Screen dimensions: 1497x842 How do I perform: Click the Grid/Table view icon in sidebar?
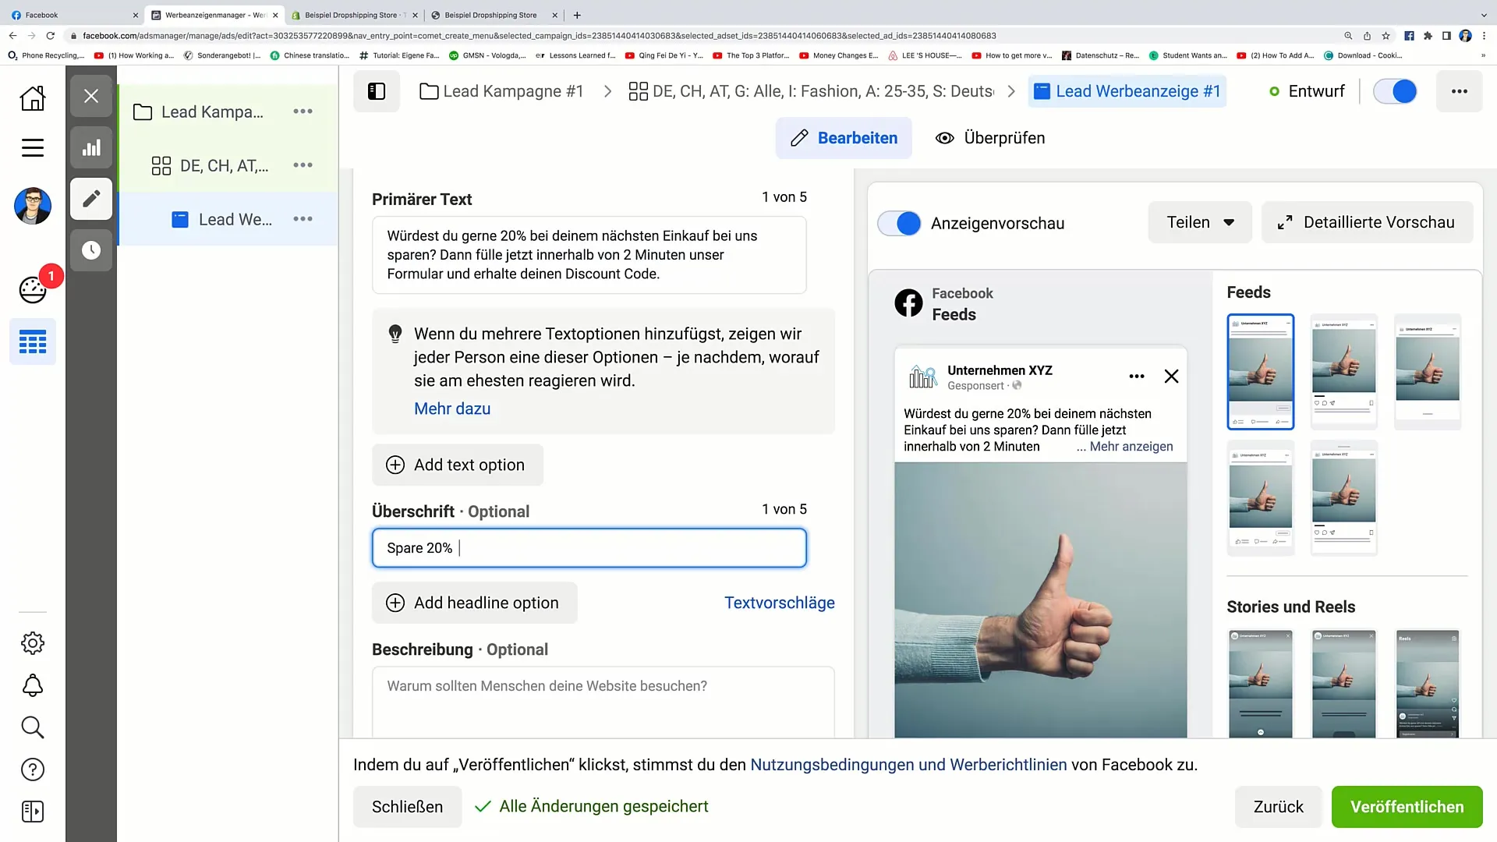click(x=33, y=341)
